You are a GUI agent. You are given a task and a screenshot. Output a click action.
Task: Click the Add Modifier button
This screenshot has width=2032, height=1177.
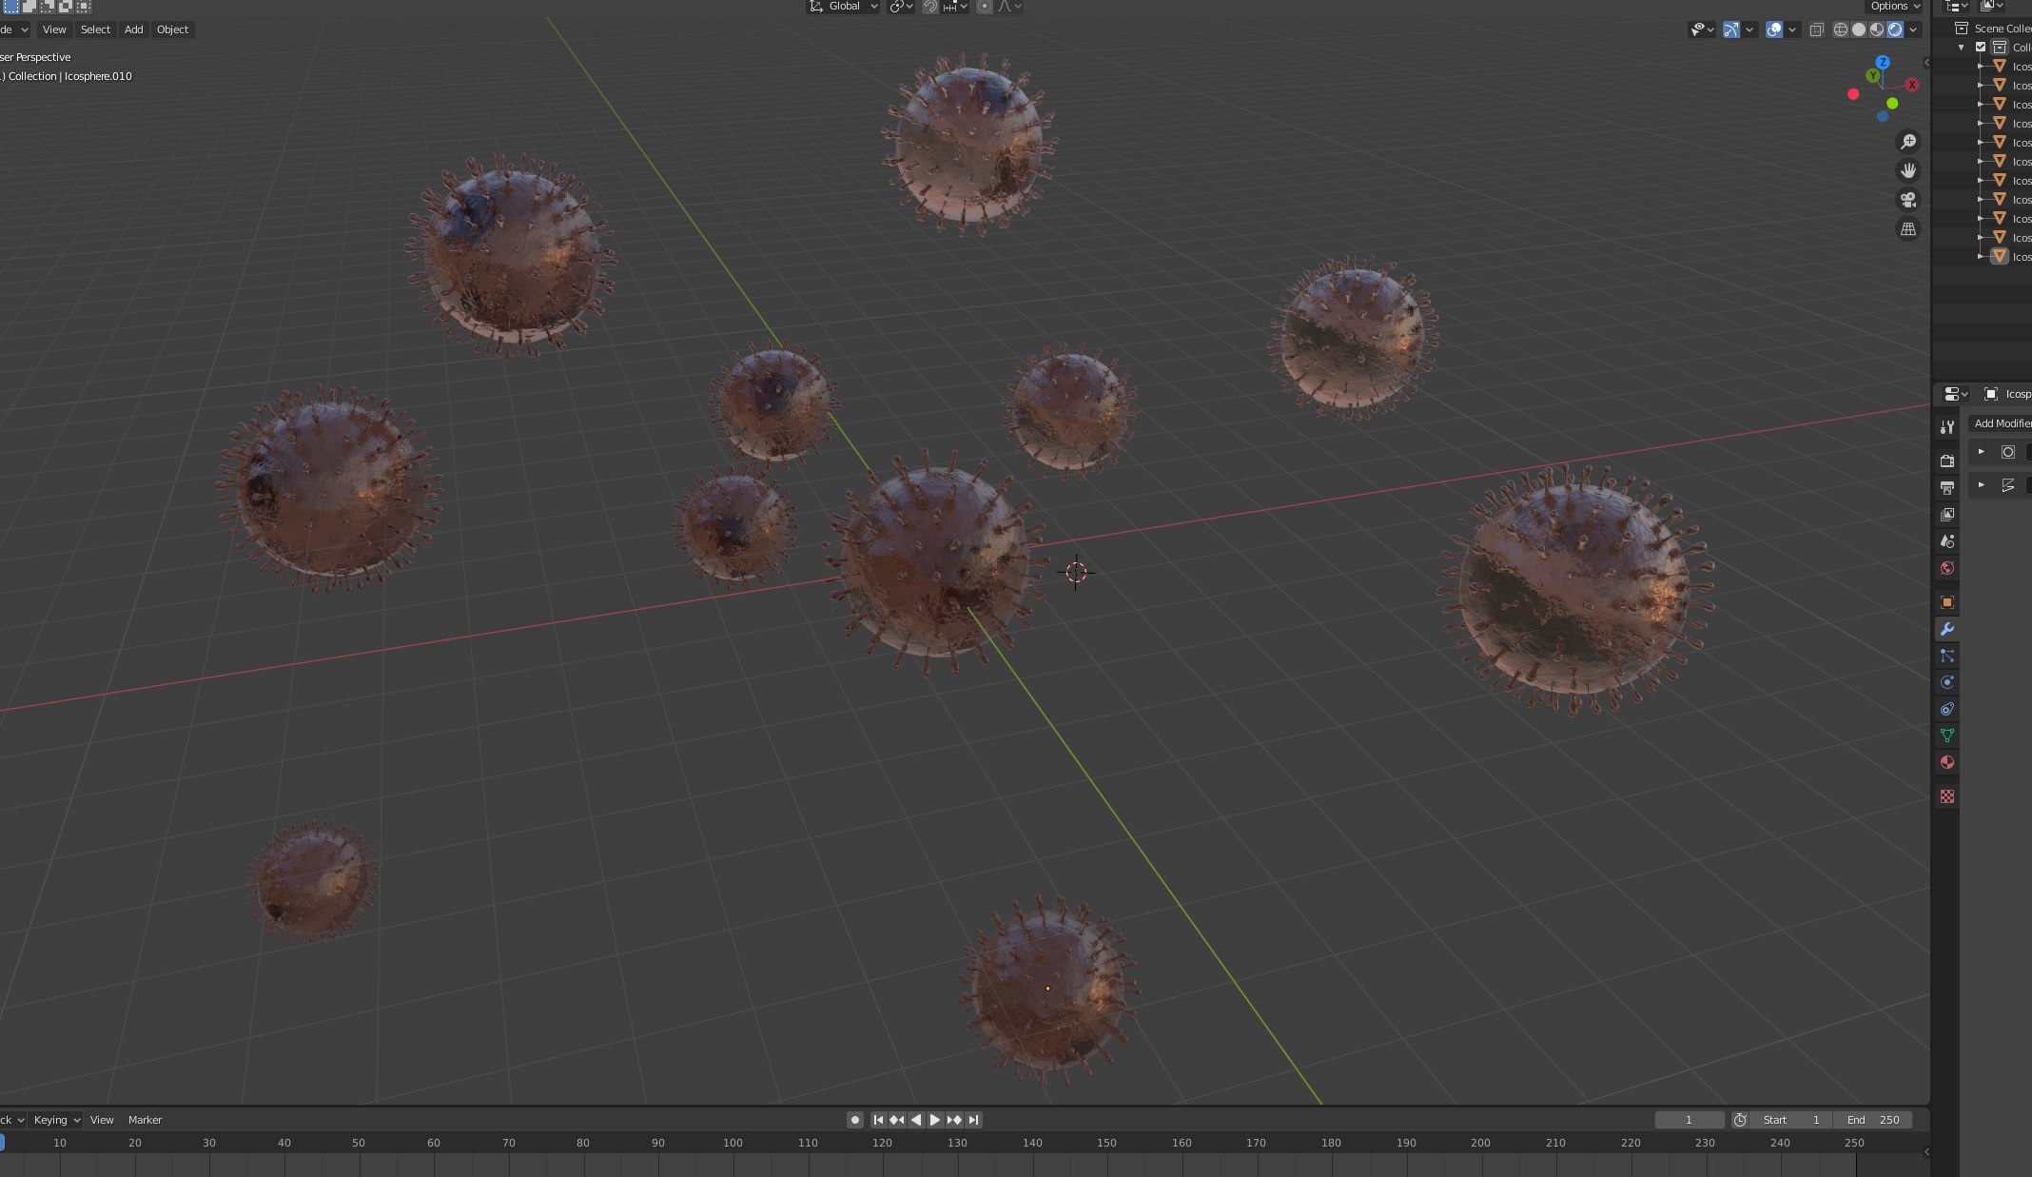click(x=2001, y=423)
